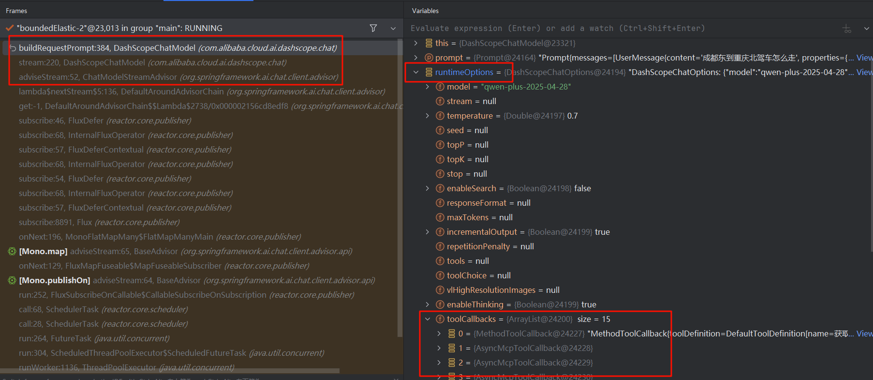This screenshot has width=873, height=380.
Task: Expand the enableSearch field node
Action: (x=427, y=188)
